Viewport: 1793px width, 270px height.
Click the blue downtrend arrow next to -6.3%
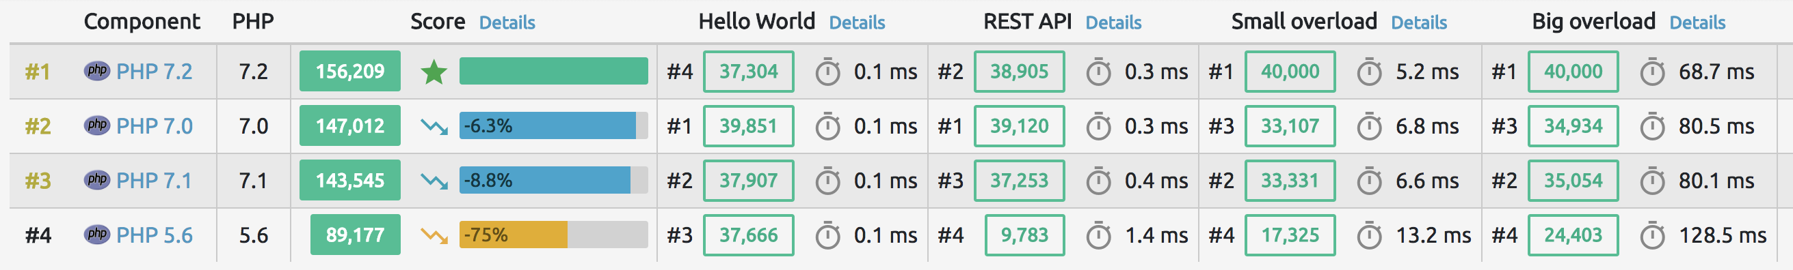(434, 126)
